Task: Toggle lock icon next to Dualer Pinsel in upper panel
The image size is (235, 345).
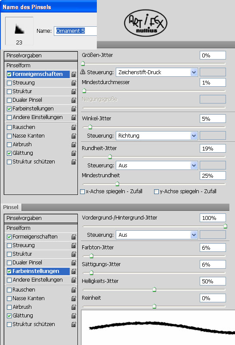Action: [74, 100]
